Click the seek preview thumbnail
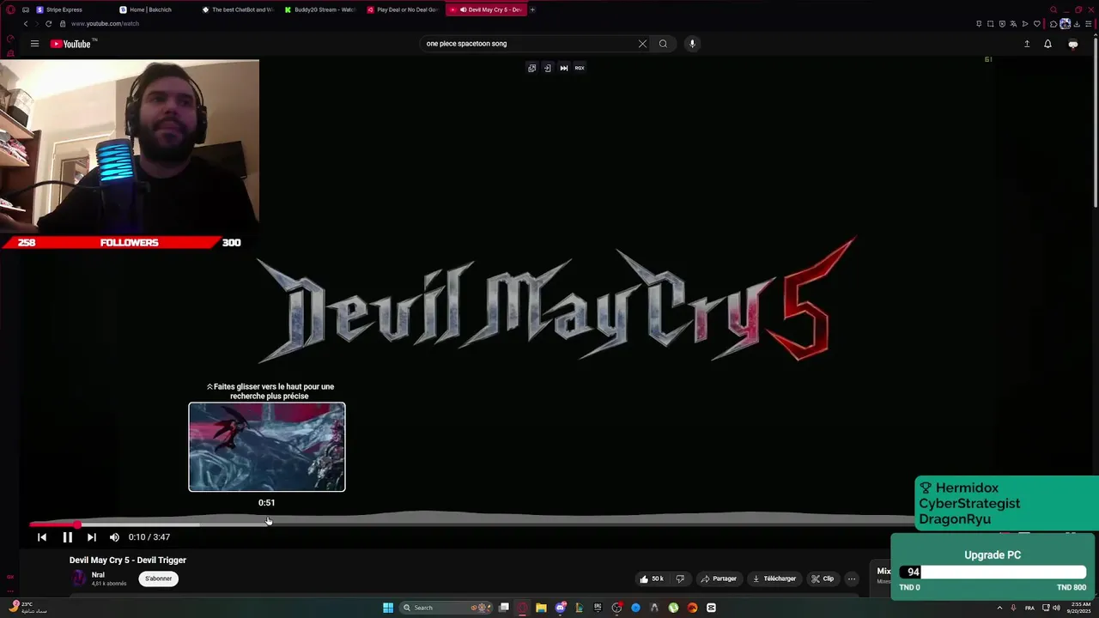1099x618 pixels. click(267, 447)
